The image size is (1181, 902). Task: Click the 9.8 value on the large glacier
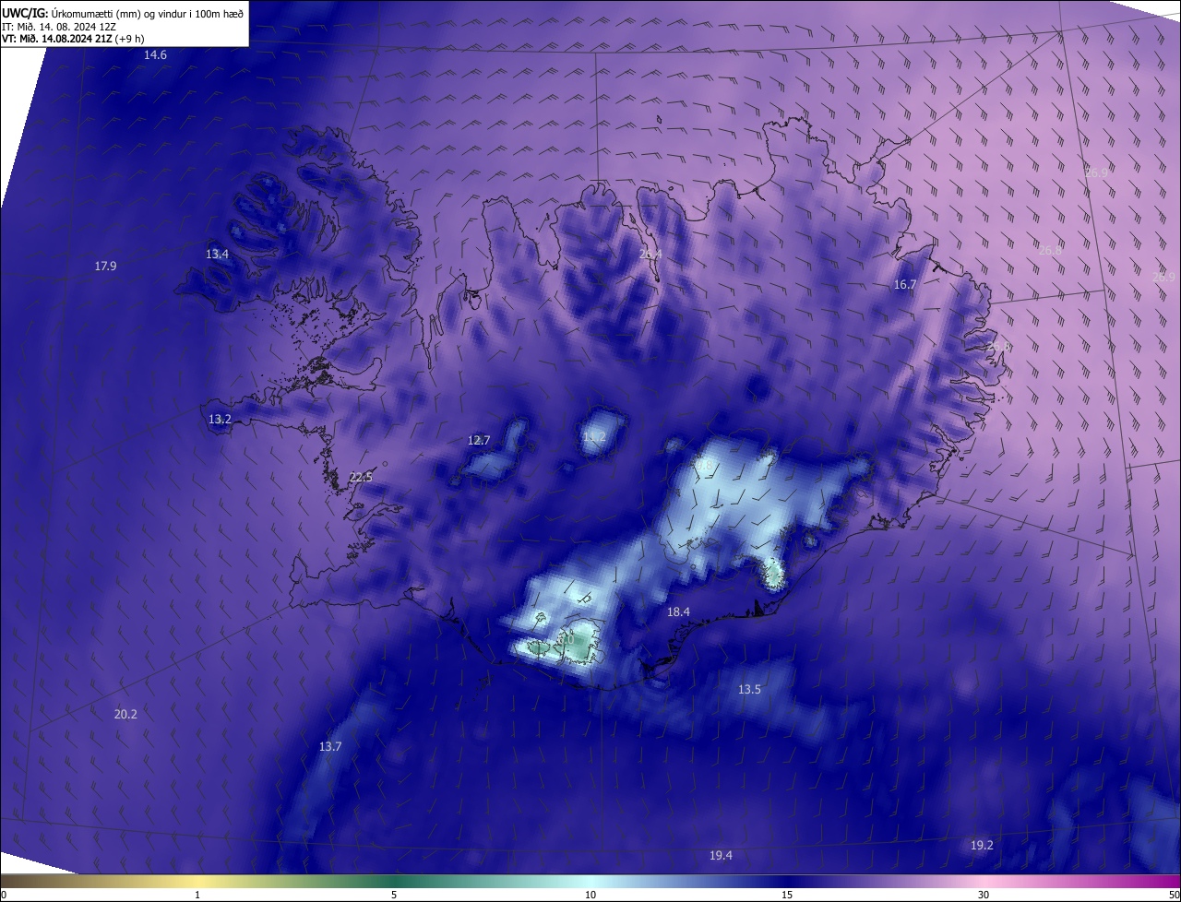coord(703,467)
